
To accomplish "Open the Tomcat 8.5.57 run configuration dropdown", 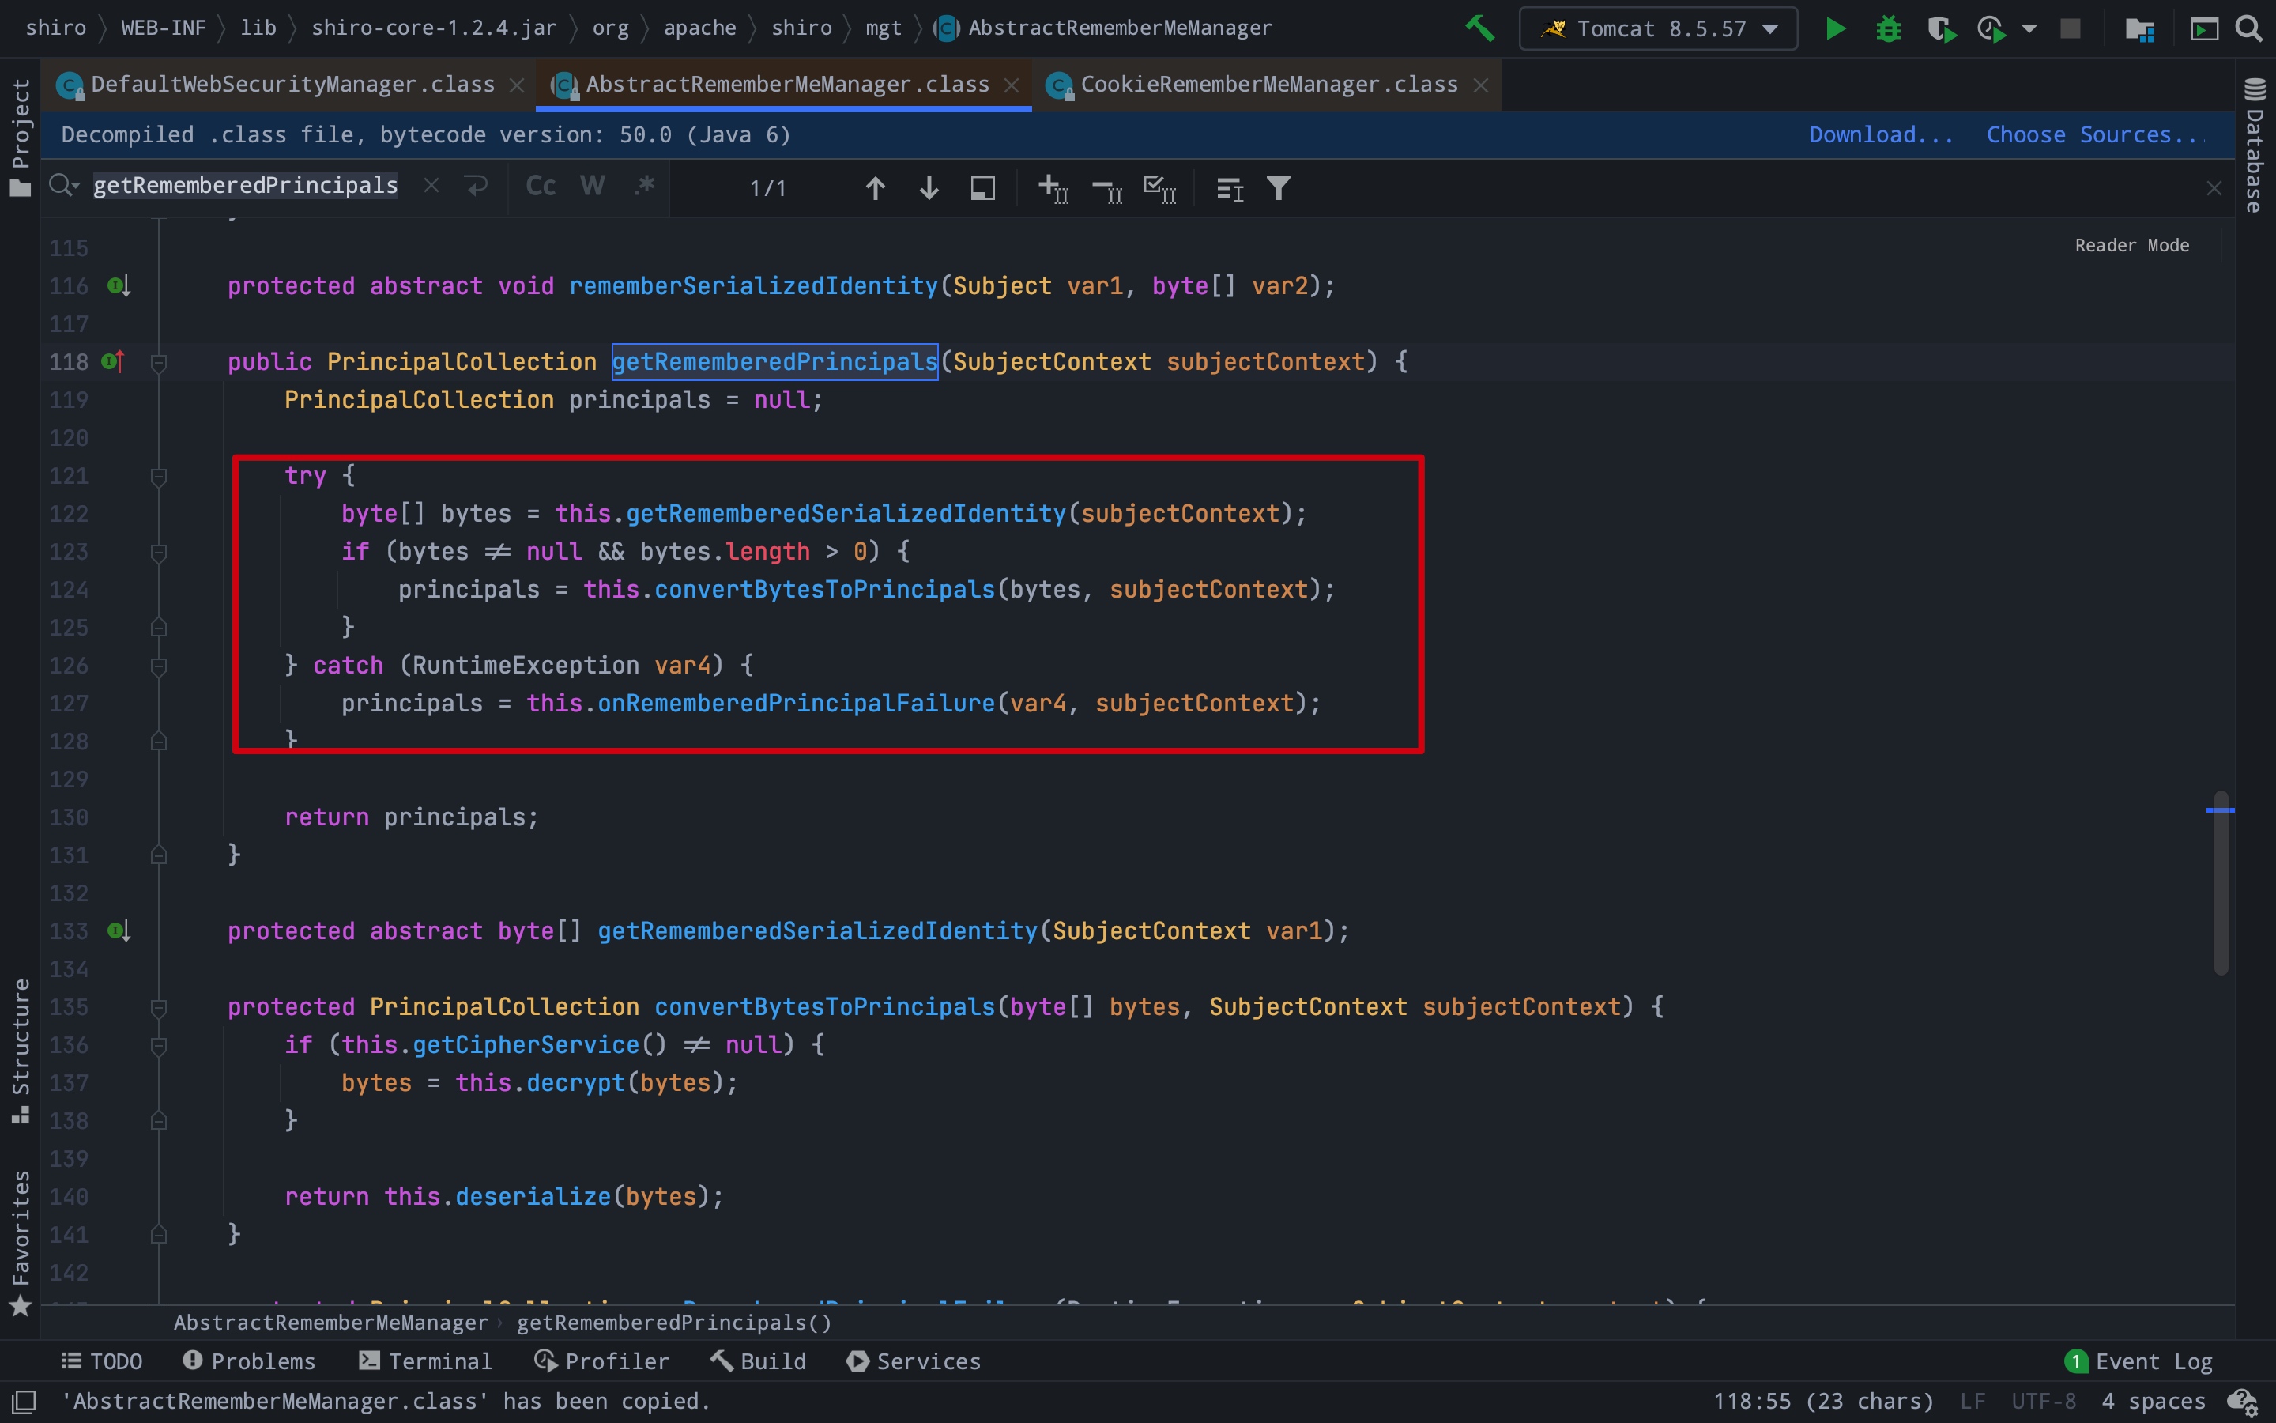I will (x=1659, y=29).
